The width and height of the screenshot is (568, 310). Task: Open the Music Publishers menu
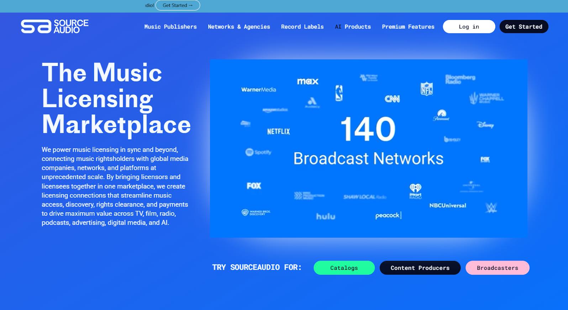click(170, 27)
